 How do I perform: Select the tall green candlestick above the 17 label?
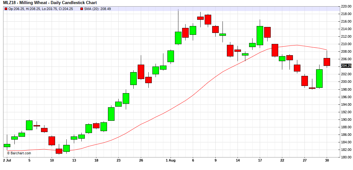(260, 35)
